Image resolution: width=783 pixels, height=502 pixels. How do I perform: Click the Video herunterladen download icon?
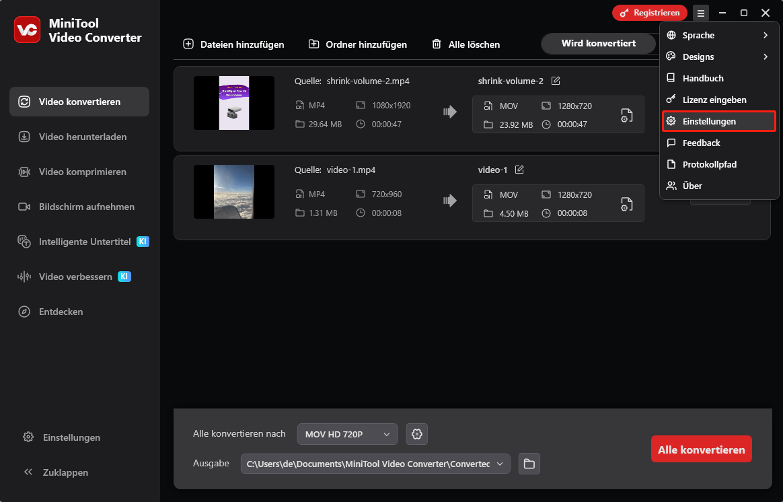point(24,137)
